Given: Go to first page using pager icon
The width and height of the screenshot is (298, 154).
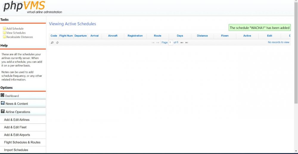Looking at the screenshot, I should point(153,43).
